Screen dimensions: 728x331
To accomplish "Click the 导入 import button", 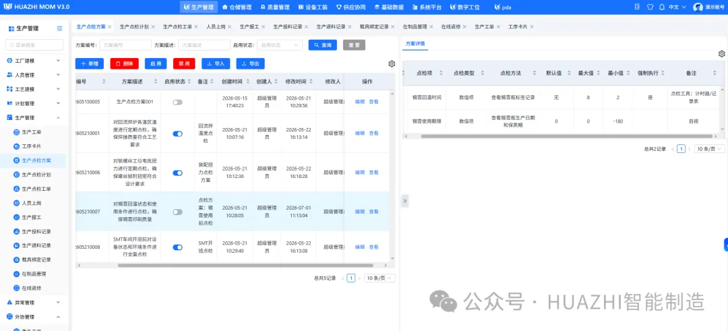I will pos(216,63).
